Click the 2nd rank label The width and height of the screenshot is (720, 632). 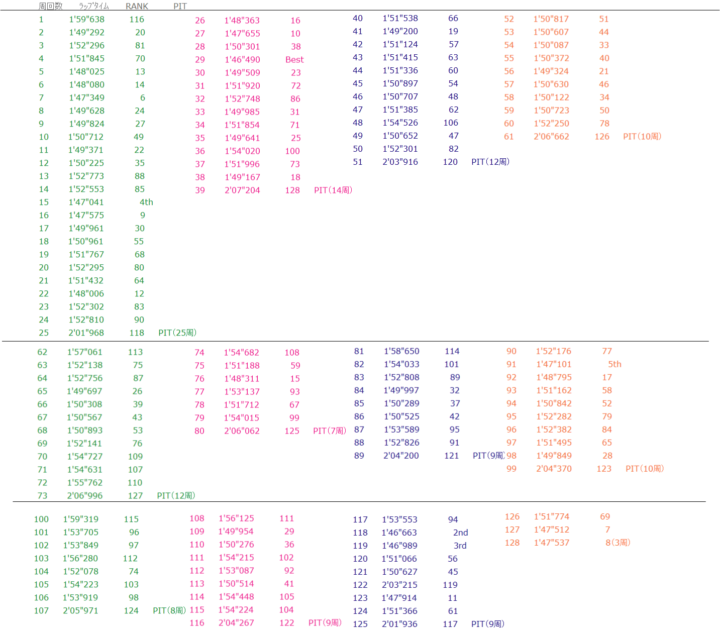click(460, 533)
